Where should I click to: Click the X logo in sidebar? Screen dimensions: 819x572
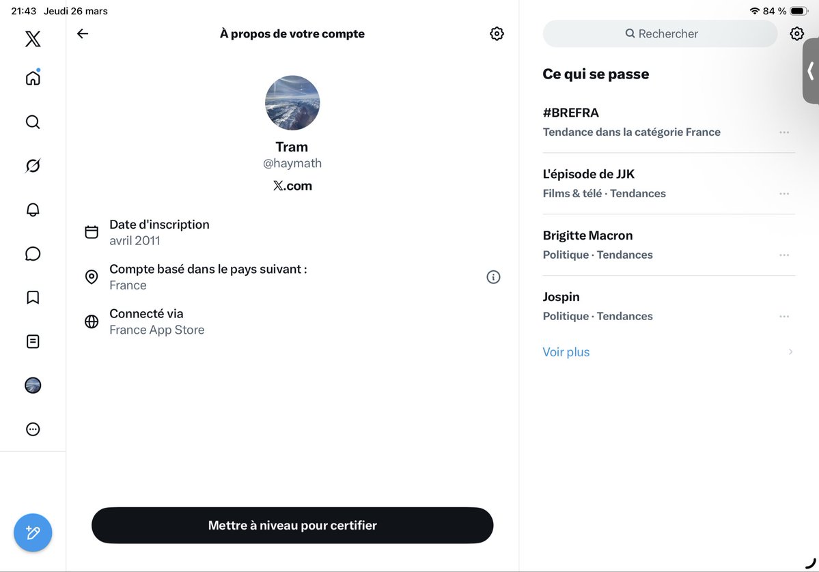point(32,39)
